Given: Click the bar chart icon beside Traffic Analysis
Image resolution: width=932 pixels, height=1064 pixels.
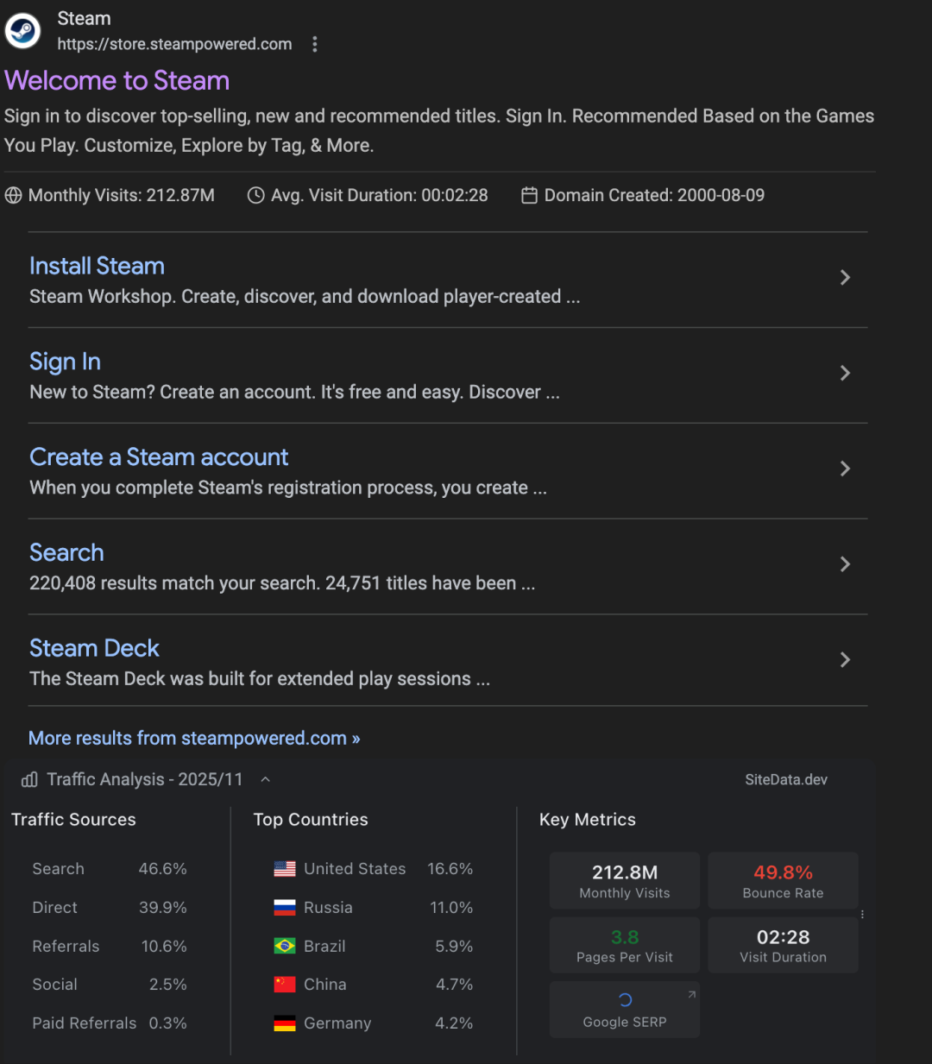Looking at the screenshot, I should [29, 779].
